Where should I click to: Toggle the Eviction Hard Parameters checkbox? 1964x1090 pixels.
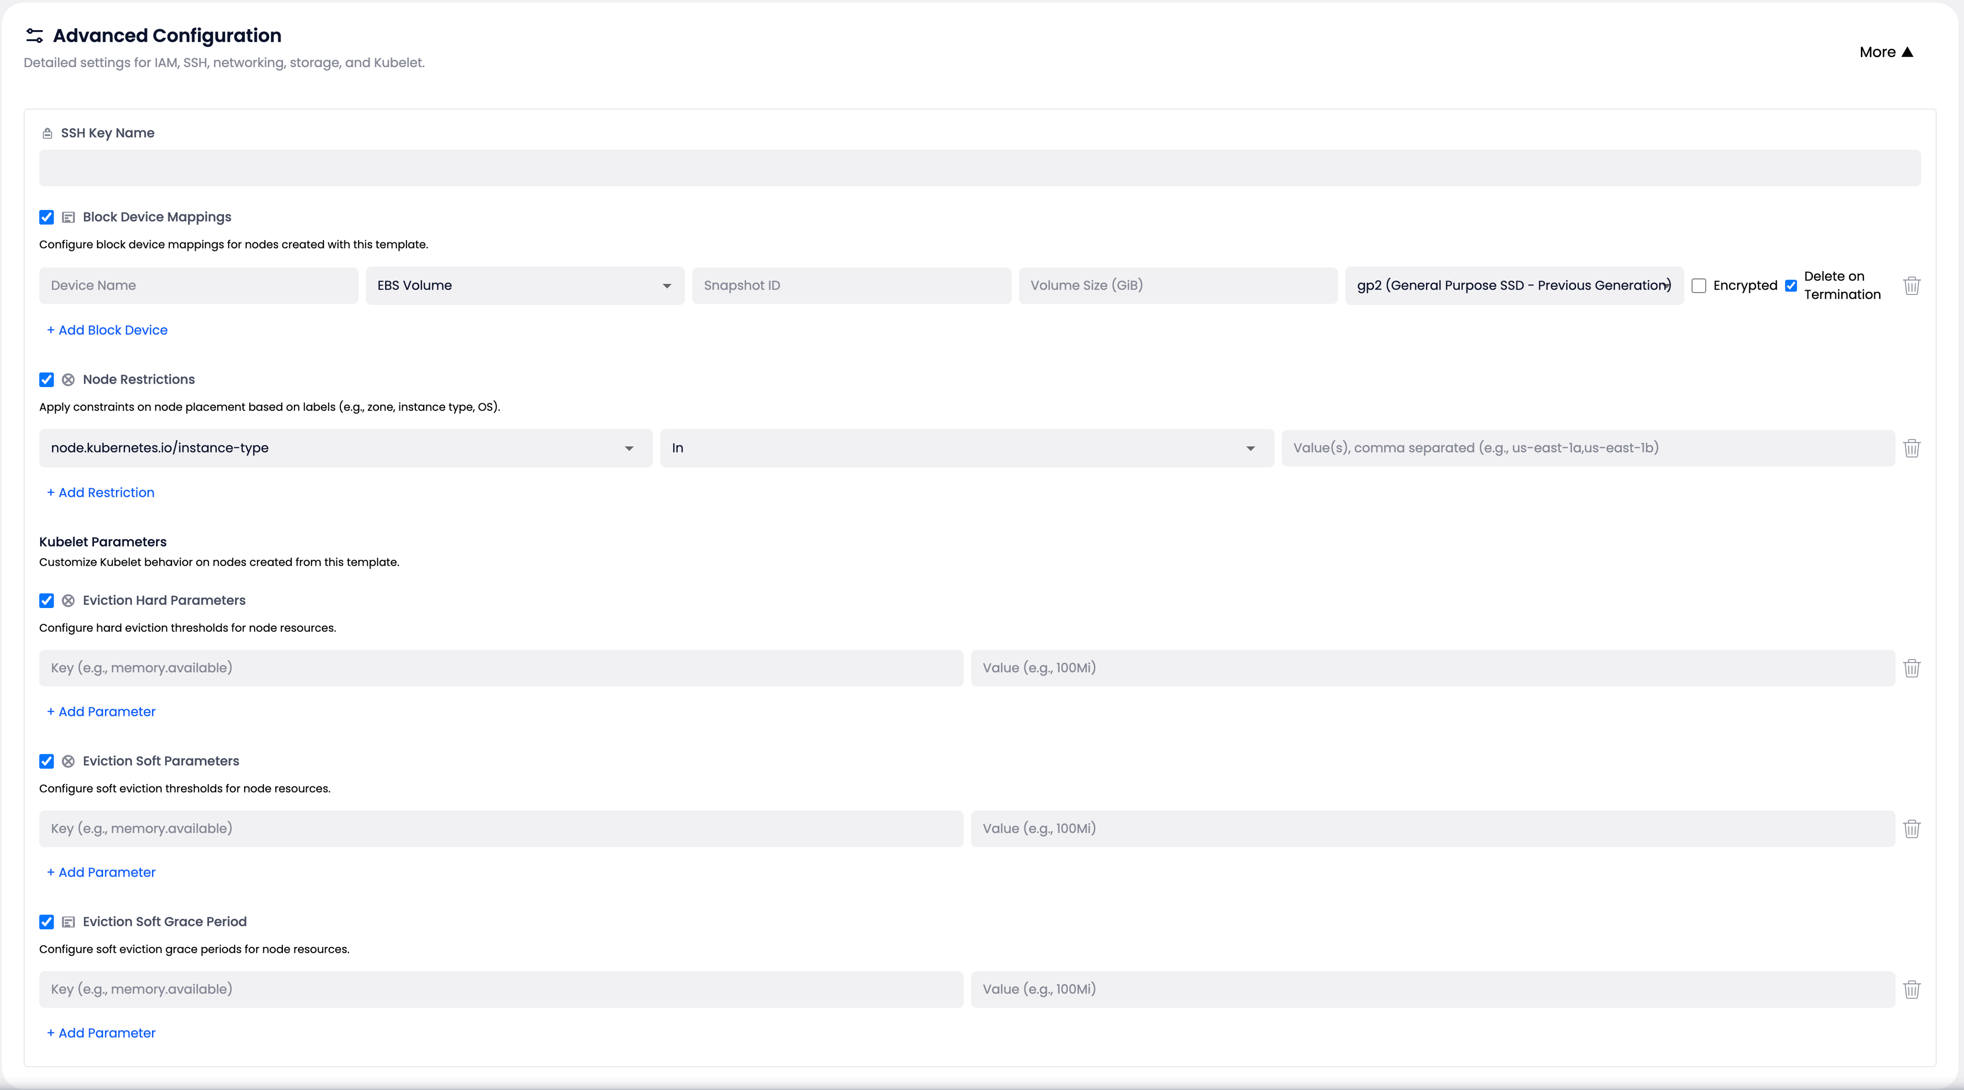click(47, 601)
